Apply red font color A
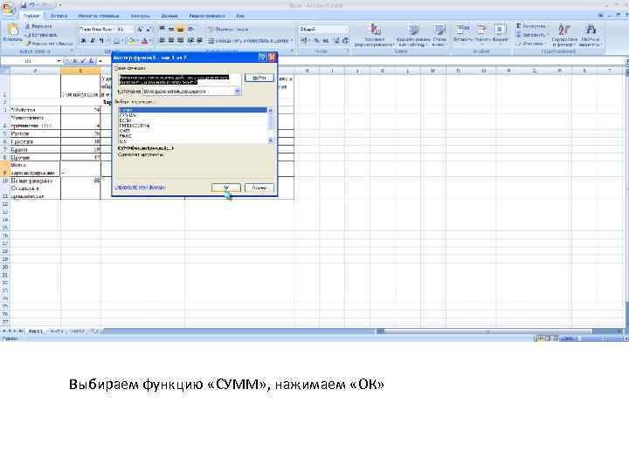Screen dimensions: 629x471 coord(144,40)
